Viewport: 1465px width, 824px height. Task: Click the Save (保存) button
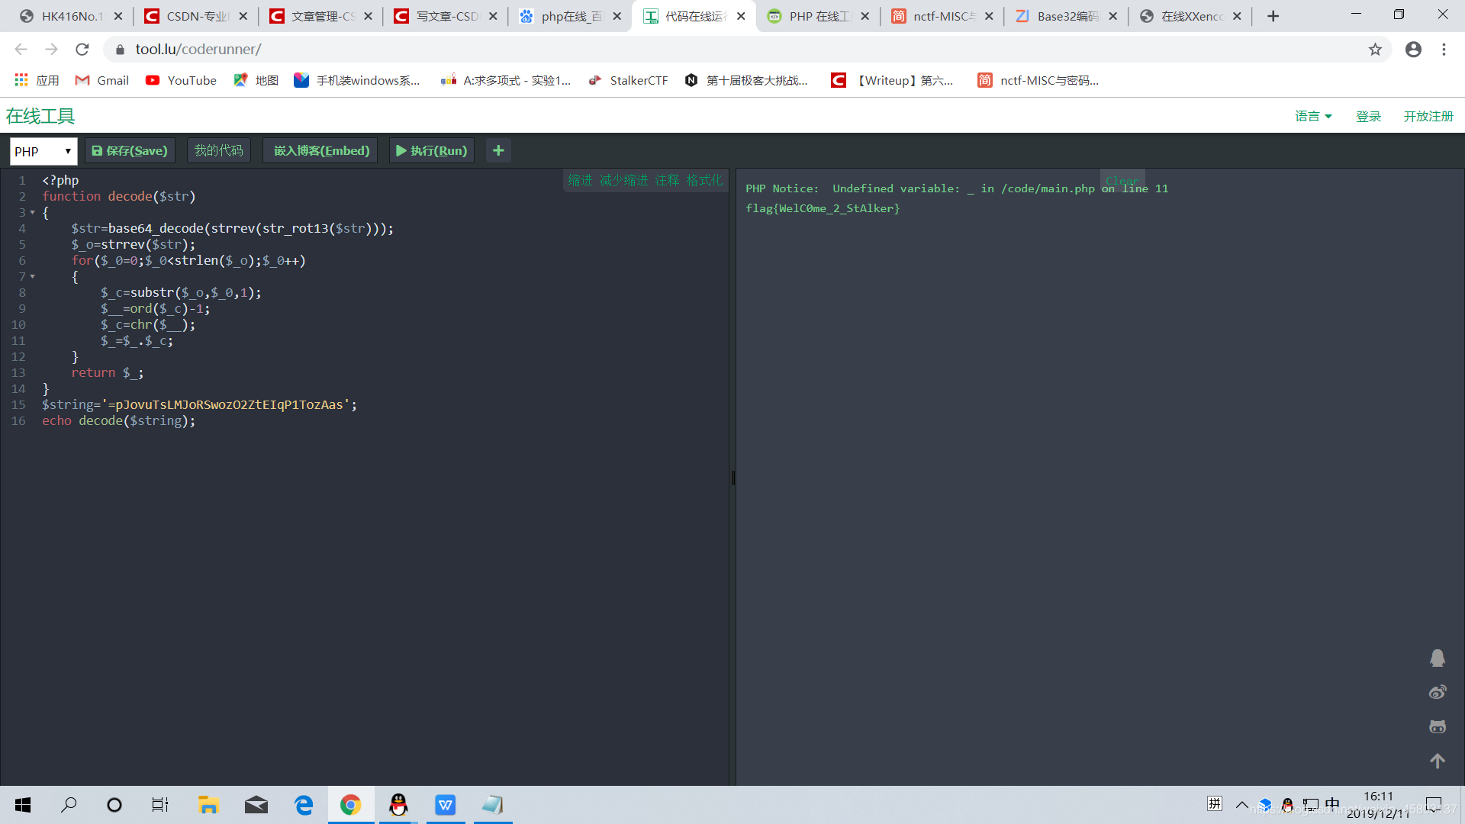129,150
